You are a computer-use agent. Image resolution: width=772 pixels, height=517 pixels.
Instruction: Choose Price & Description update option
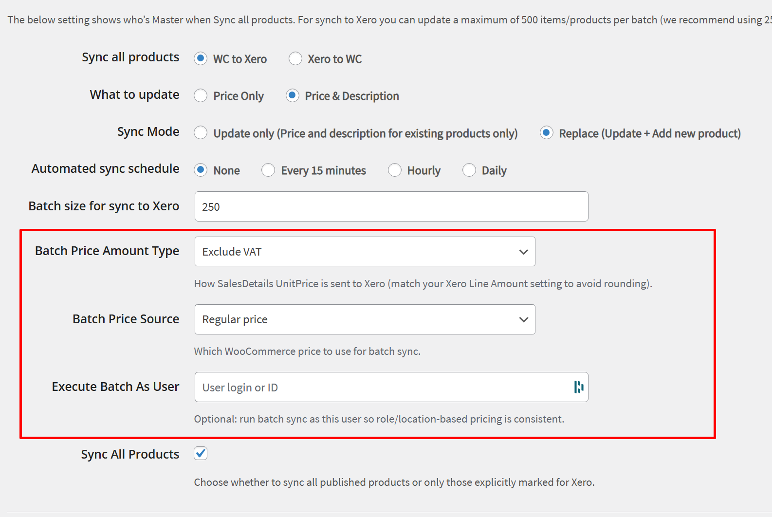pyautogui.click(x=293, y=95)
